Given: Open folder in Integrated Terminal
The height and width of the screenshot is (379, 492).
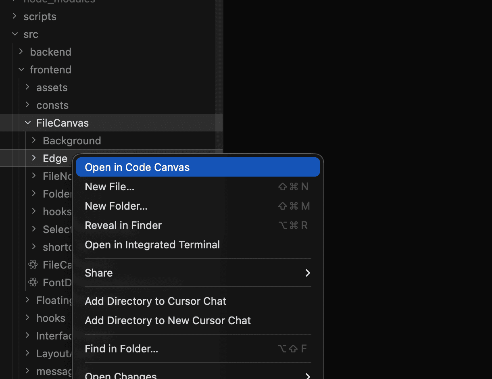Looking at the screenshot, I should tap(152, 244).
